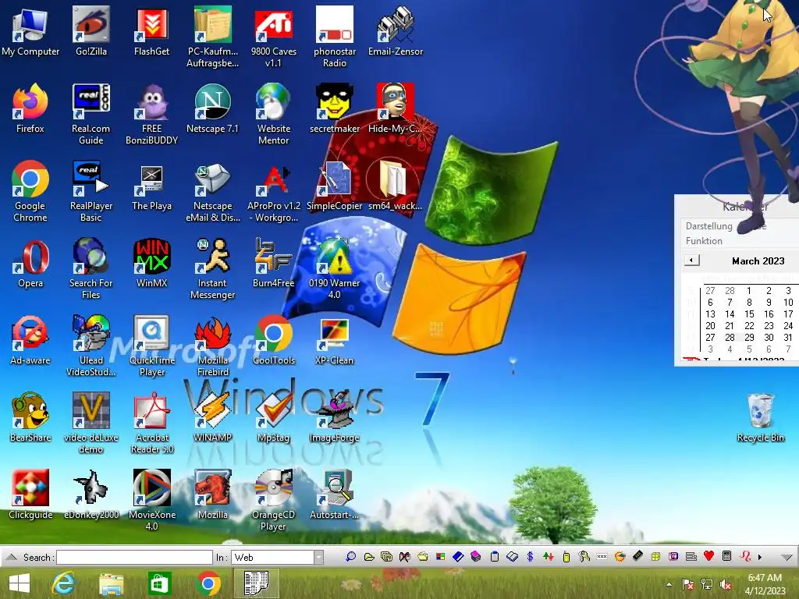Click the Search text field
The width and height of the screenshot is (799, 599).
click(x=134, y=557)
